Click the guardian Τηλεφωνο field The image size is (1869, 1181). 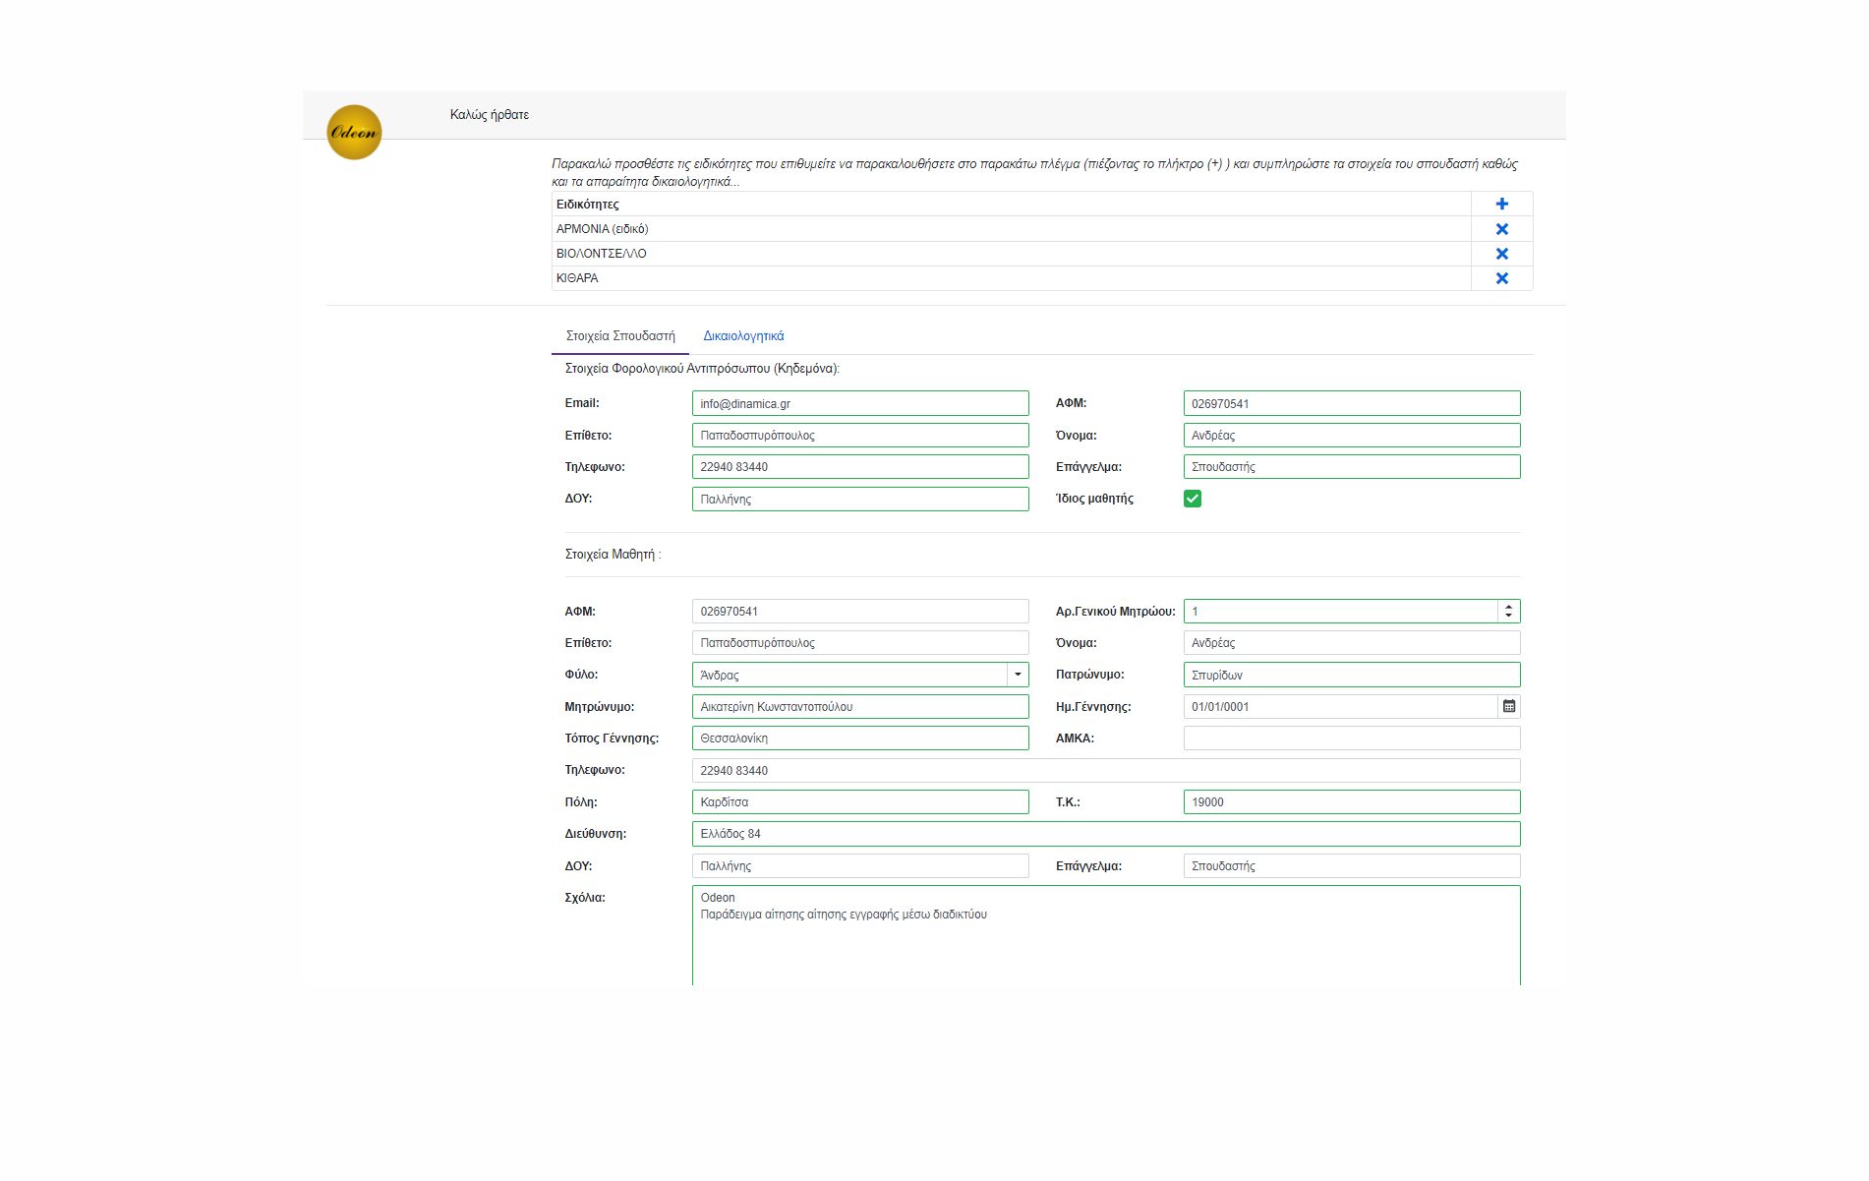(860, 466)
